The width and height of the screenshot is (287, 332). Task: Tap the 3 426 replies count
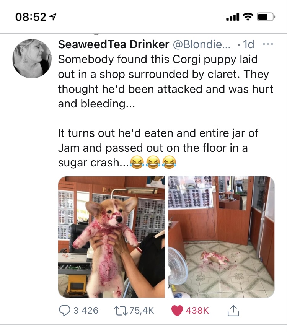click(86, 311)
